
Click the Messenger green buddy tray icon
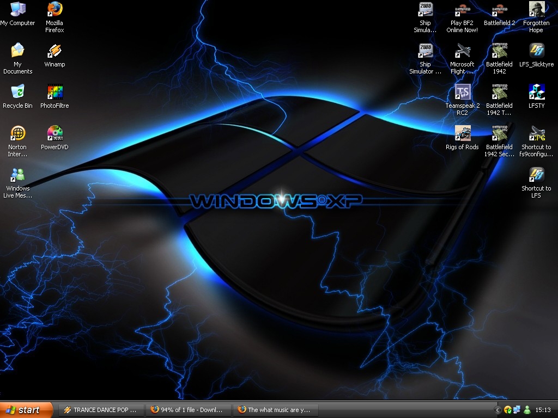[527, 410]
